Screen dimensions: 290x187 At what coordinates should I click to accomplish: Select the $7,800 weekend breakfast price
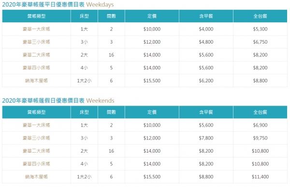[x=206, y=138]
